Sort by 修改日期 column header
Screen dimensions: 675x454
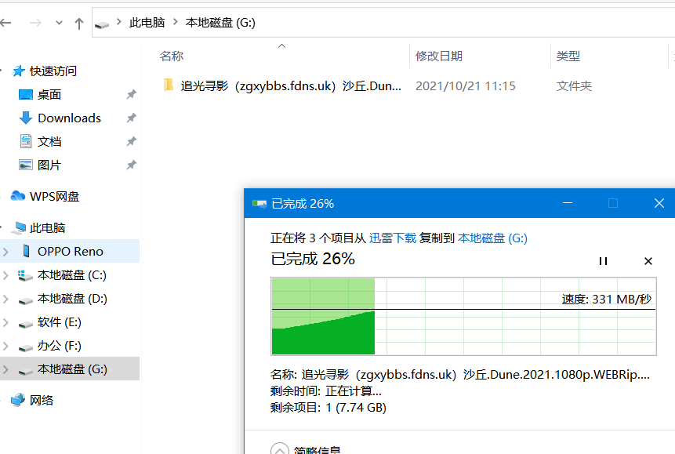click(x=439, y=56)
